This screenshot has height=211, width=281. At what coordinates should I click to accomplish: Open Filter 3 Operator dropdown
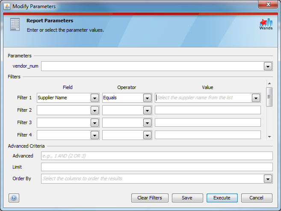click(x=147, y=123)
